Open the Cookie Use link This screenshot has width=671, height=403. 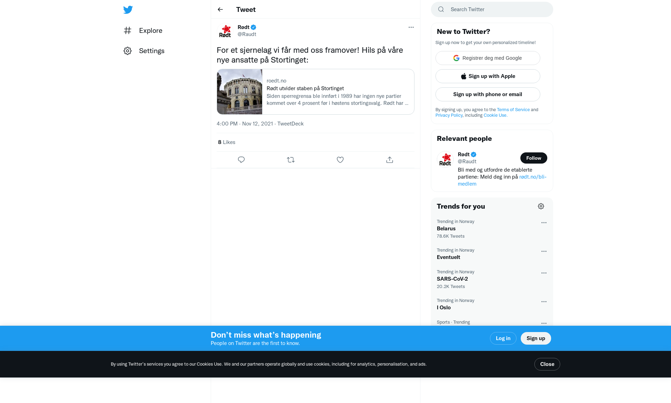pos(495,115)
